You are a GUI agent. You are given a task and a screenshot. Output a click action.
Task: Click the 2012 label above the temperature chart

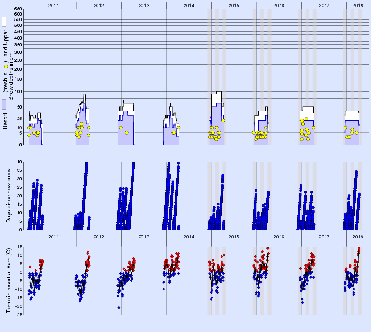coord(98,237)
